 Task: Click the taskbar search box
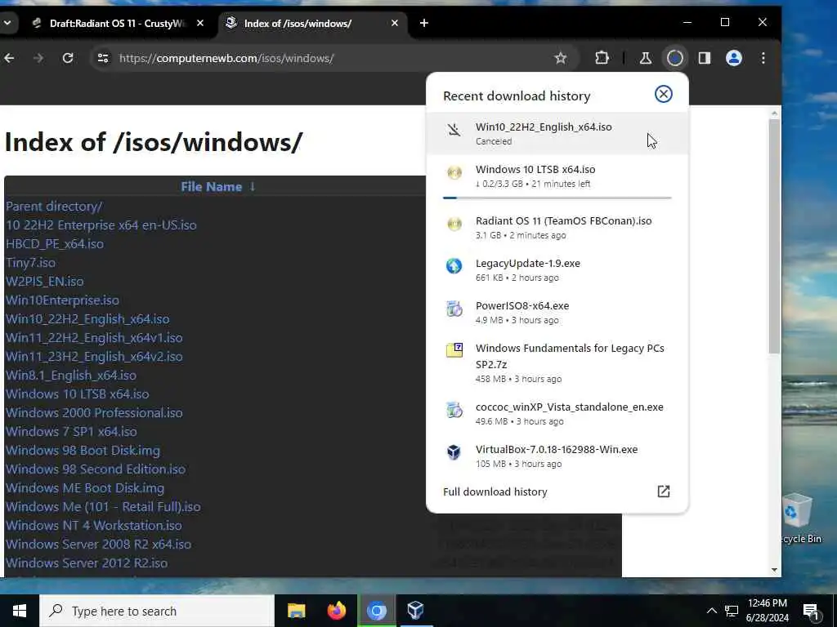click(x=157, y=611)
